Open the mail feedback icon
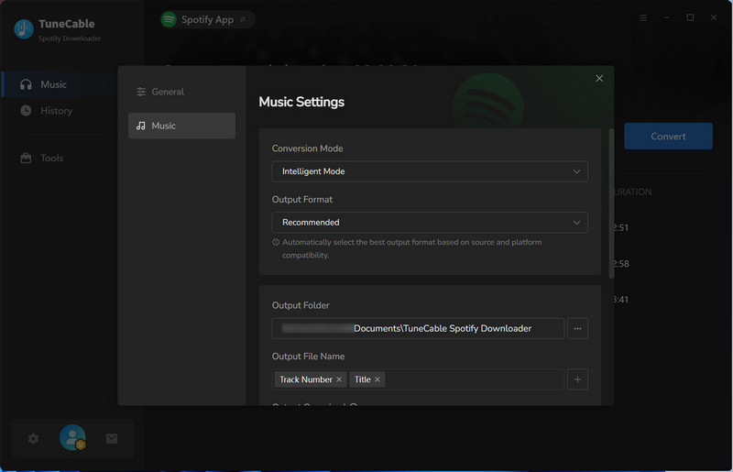This screenshot has height=472, width=733. pyautogui.click(x=112, y=439)
